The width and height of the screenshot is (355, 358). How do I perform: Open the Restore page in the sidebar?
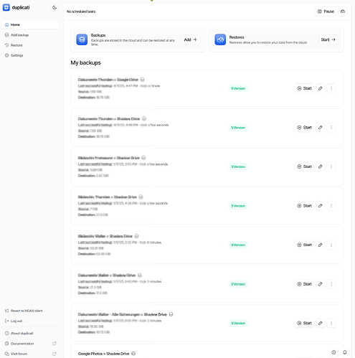(30, 45)
